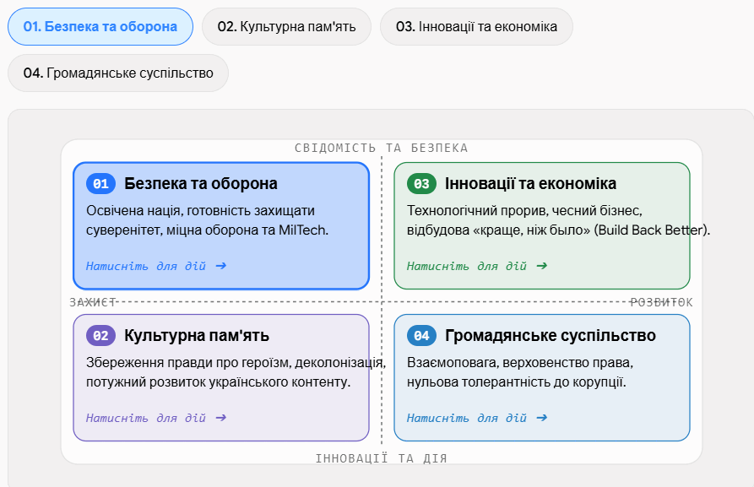Click the 'ЗАХИСТ' axis label

[x=93, y=302]
